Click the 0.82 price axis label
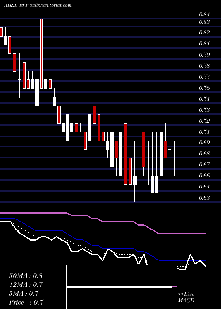Image resolution: width=221 pixels, height=309 pixels. coord(204,33)
